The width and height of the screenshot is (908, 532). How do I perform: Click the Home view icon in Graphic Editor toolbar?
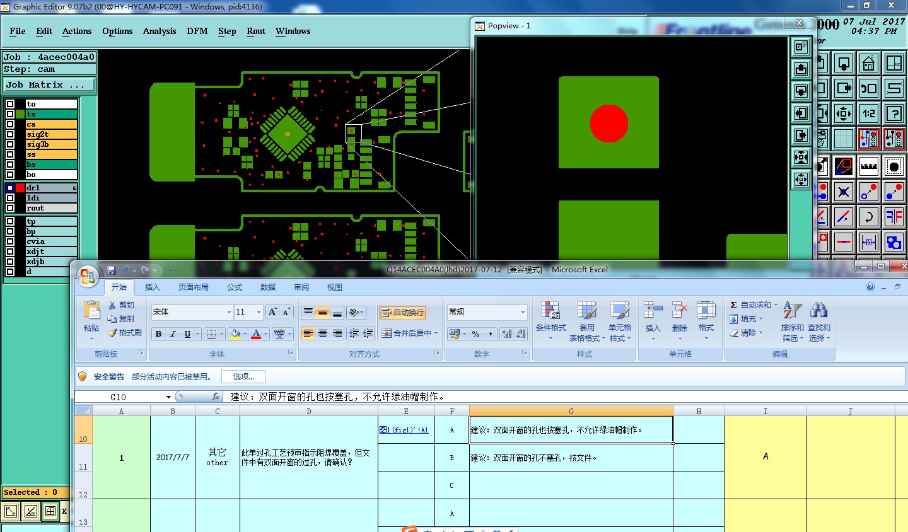(869, 64)
